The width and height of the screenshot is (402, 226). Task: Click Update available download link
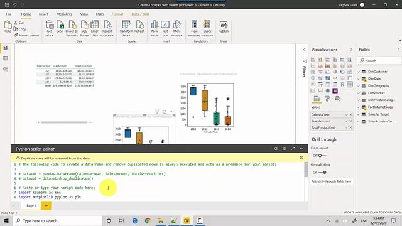[x=372, y=212]
